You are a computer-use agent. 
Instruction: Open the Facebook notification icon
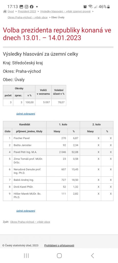31,7
